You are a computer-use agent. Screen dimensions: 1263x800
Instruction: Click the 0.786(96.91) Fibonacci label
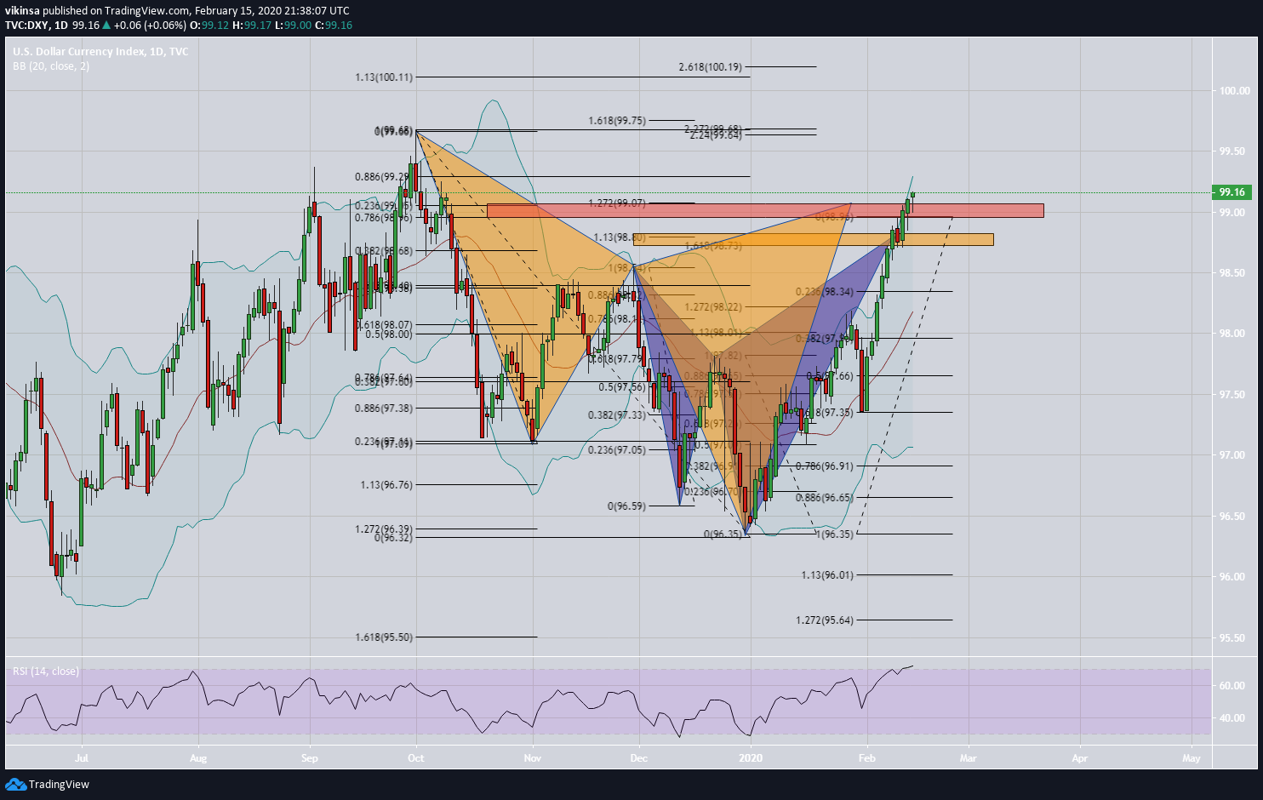coord(825,466)
